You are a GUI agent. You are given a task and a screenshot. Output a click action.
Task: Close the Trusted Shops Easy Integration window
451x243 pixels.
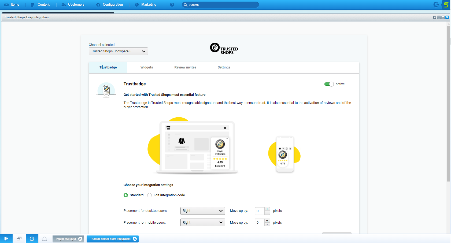pyautogui.click(x=447, y=17)
